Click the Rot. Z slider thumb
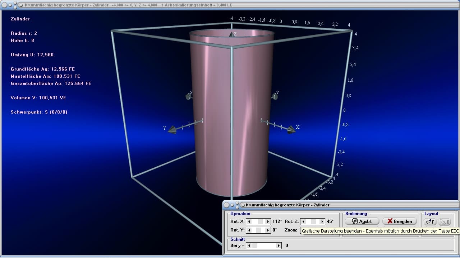This screenshot has width=460, height=258. click(x=313, y=222)
